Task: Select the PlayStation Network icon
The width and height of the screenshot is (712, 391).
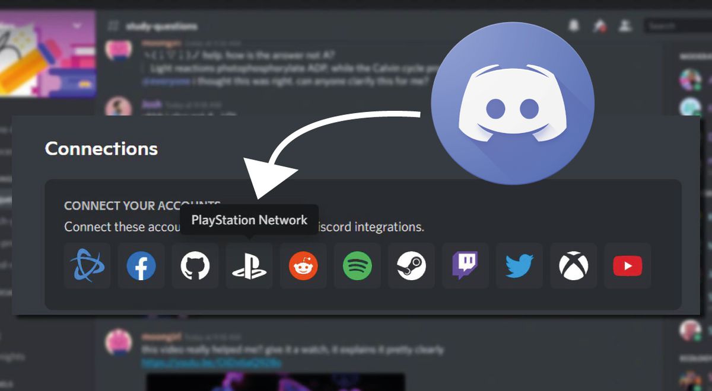Action: tap(249, 266)
